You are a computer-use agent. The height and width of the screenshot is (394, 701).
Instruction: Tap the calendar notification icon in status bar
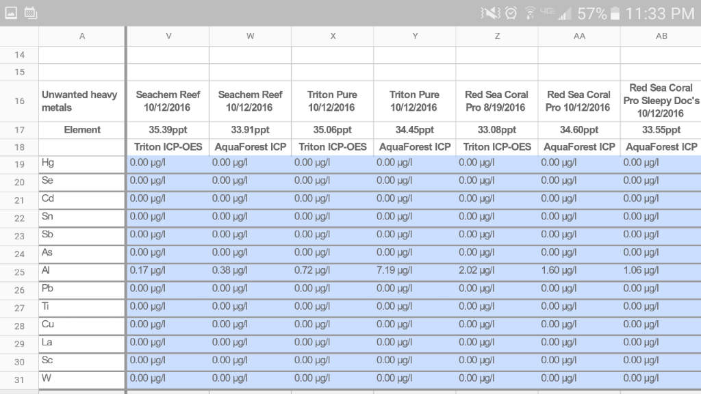(x=31, y=13)
